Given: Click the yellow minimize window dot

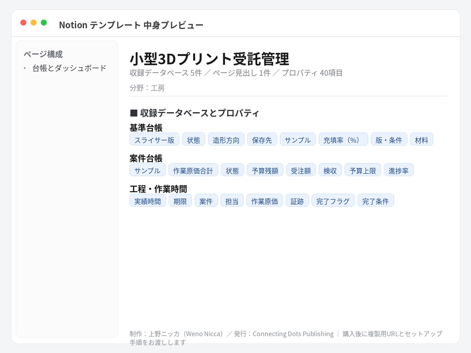Looking at the screenshot, I should pos(34,23).
